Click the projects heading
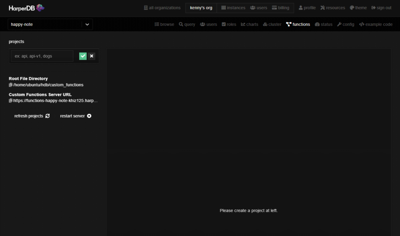 click(16, 41)
